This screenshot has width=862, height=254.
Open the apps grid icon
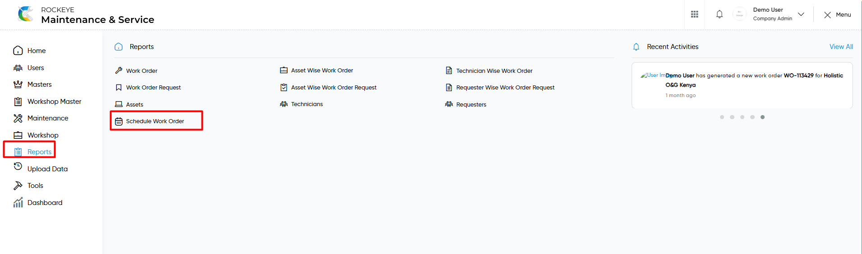point(694,14)
